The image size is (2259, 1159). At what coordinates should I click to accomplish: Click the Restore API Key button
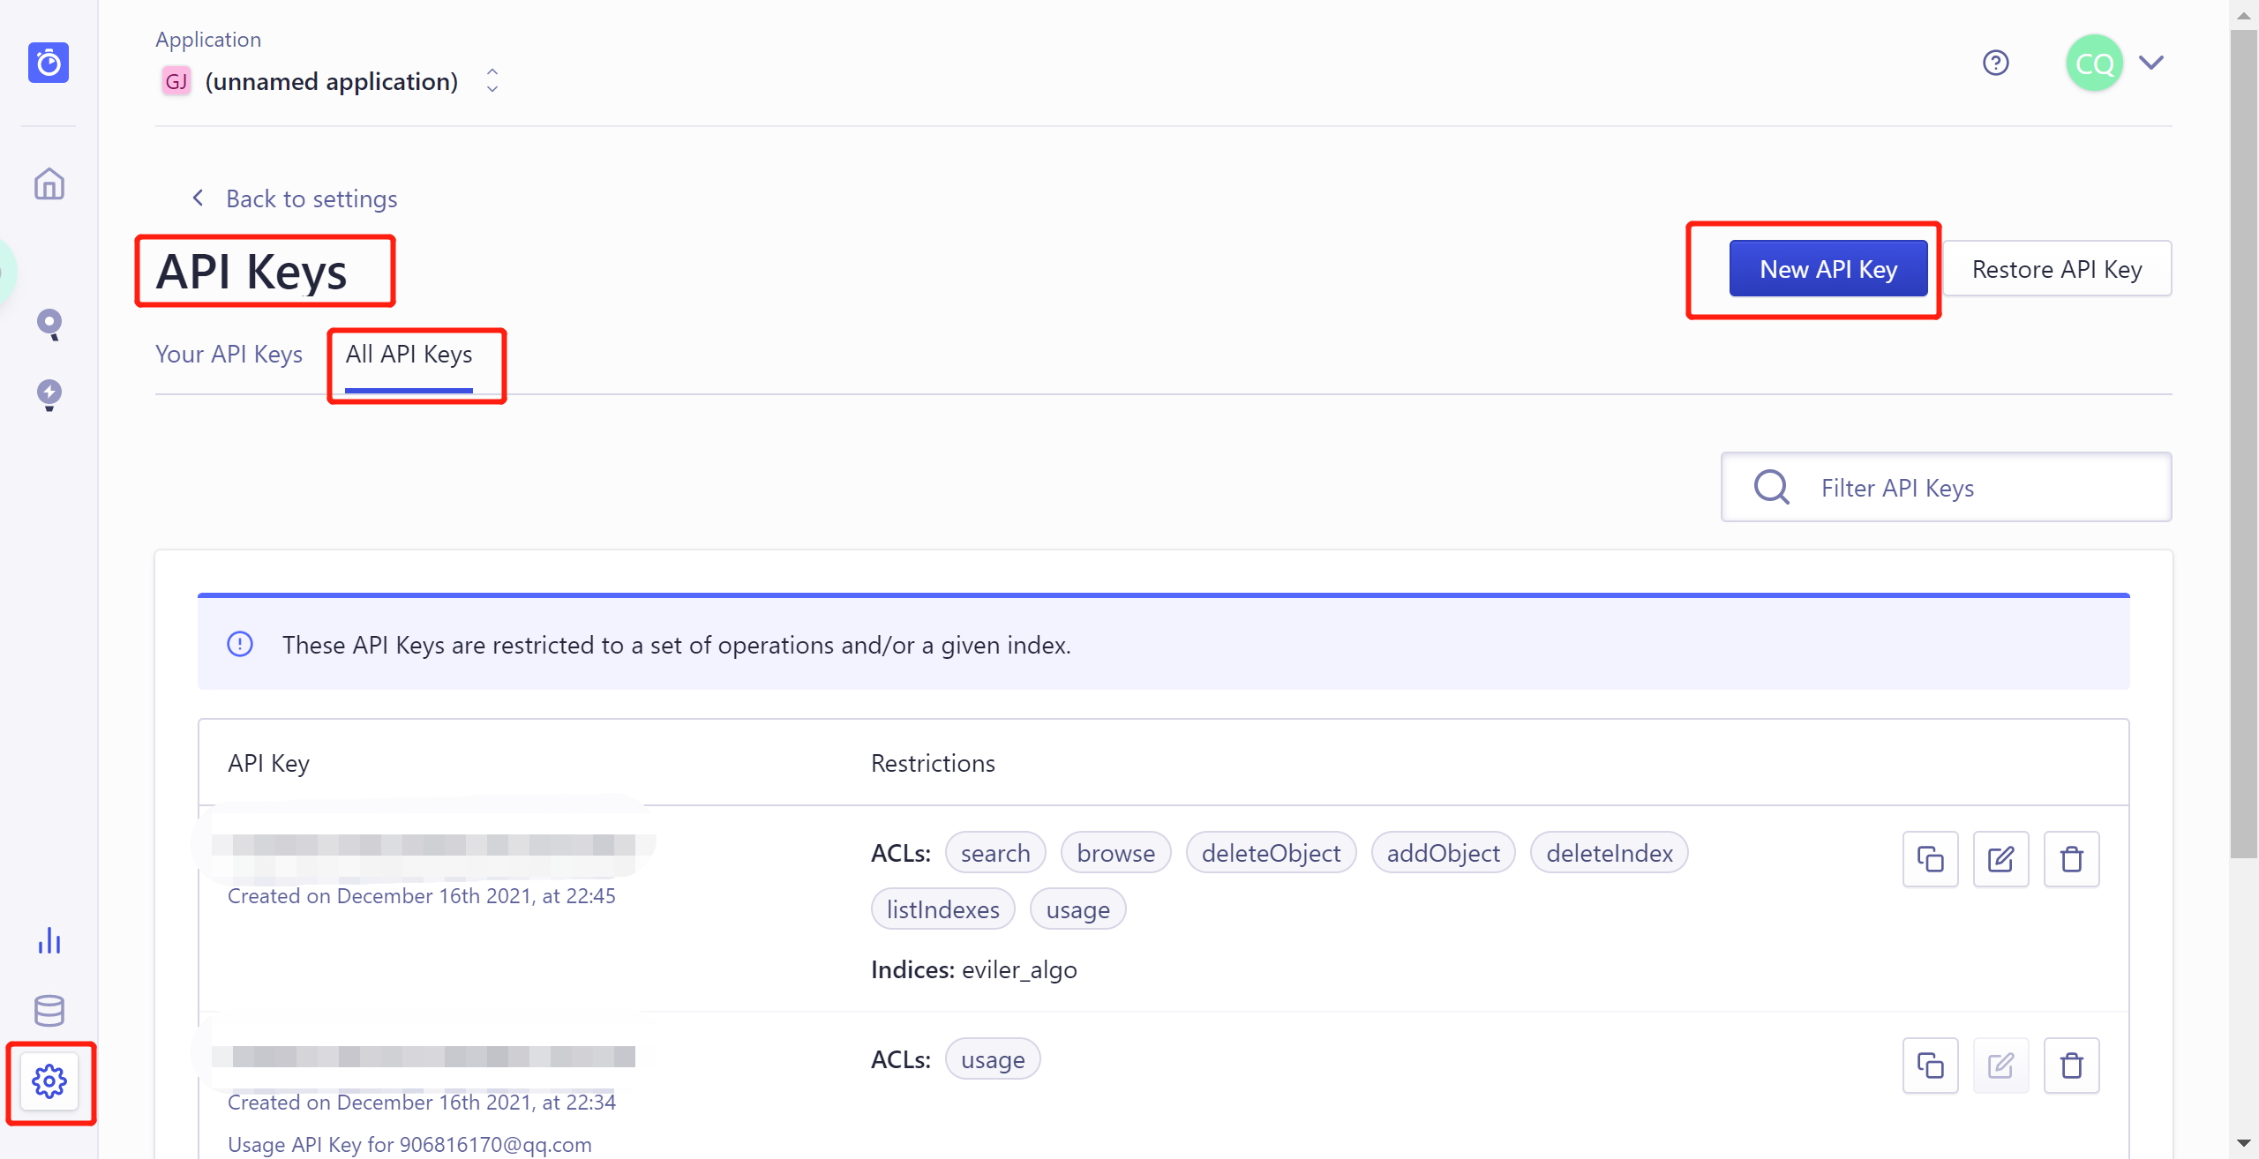[2056, 269]
